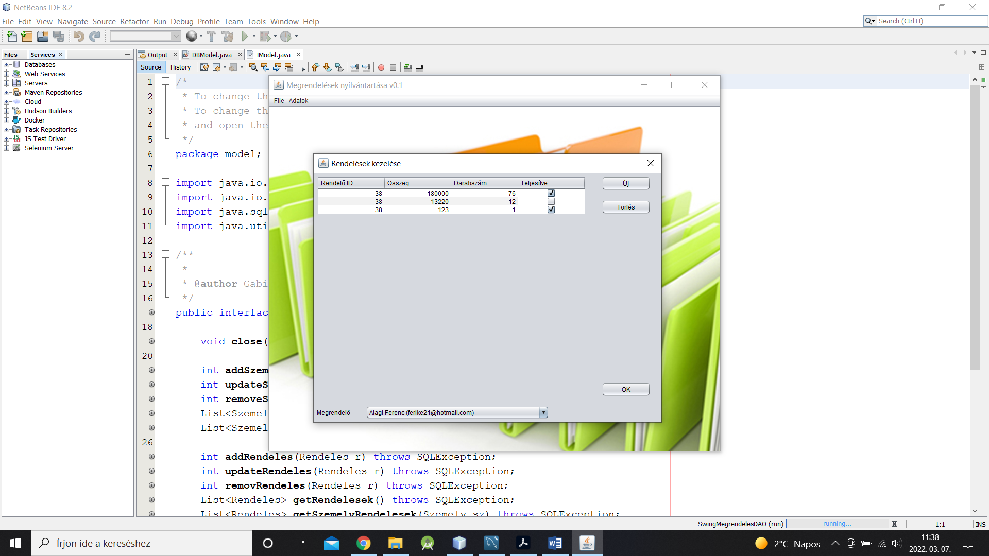Click the Új button

(626, 183)
